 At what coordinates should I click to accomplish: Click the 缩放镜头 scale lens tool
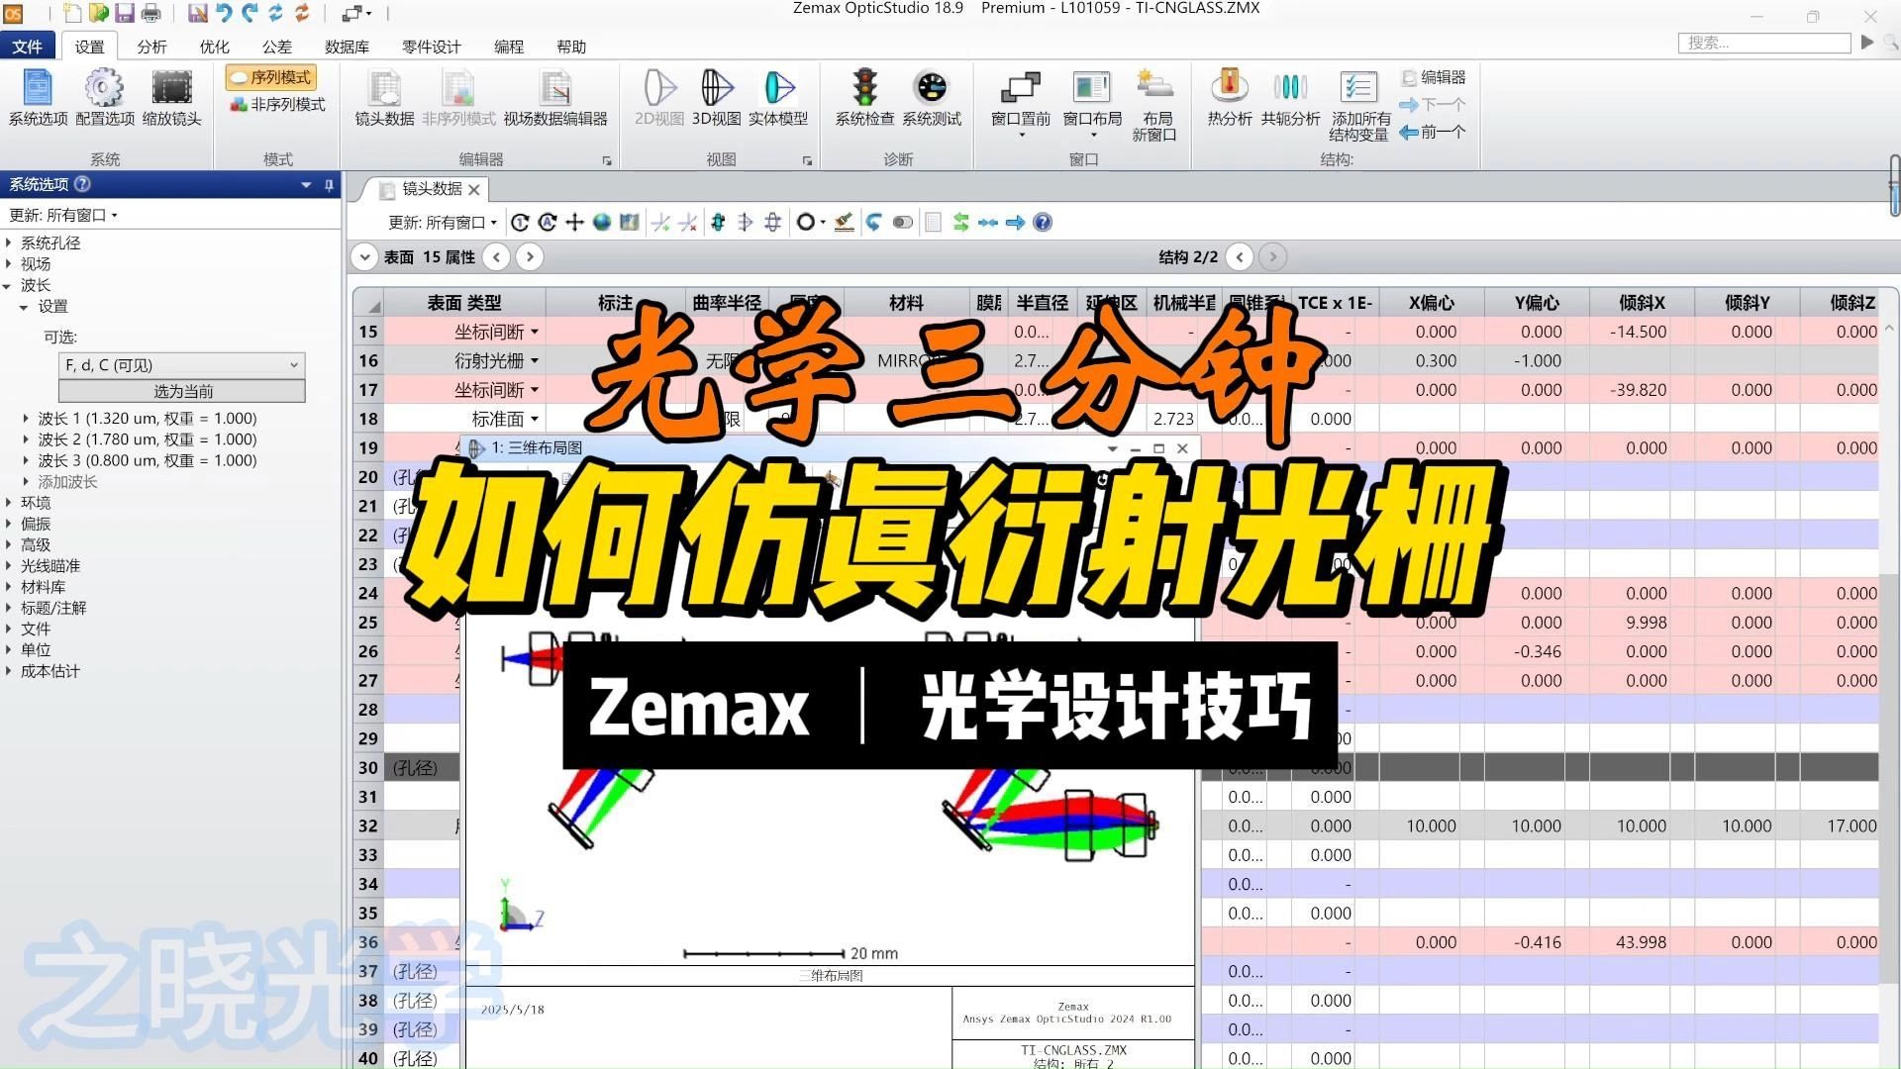(x=171, y=97)
